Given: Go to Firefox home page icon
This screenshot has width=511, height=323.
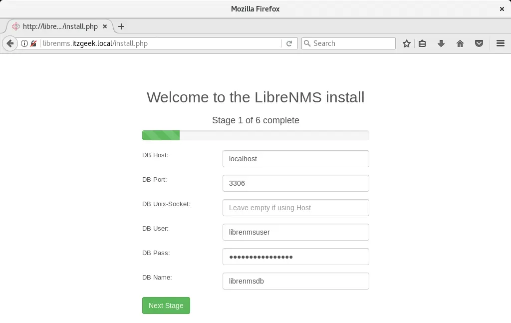Looking at the screenshot, I should 460,43.
